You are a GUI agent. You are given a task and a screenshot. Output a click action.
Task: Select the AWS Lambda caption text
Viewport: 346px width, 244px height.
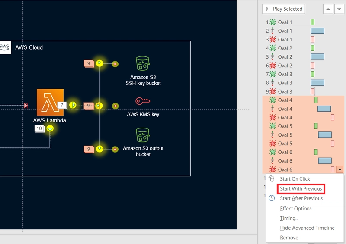49,120
